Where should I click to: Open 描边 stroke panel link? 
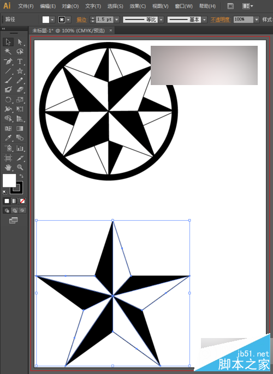point(82,20)
